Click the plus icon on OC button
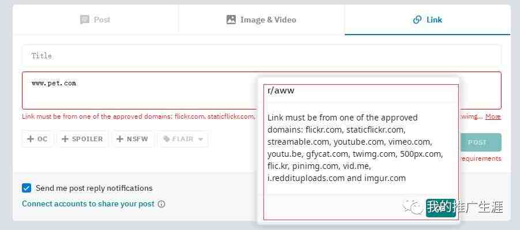Image resolution: width=520 pixels, height=230 pixels. (x=31, y=139)
